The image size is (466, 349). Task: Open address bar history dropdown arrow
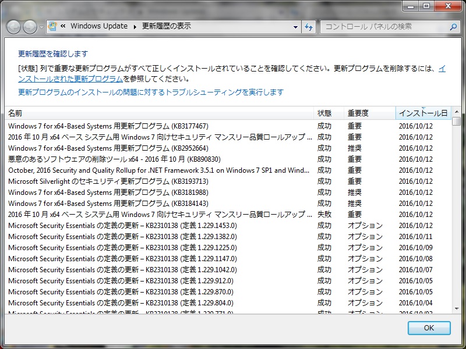tap(295, 27)
